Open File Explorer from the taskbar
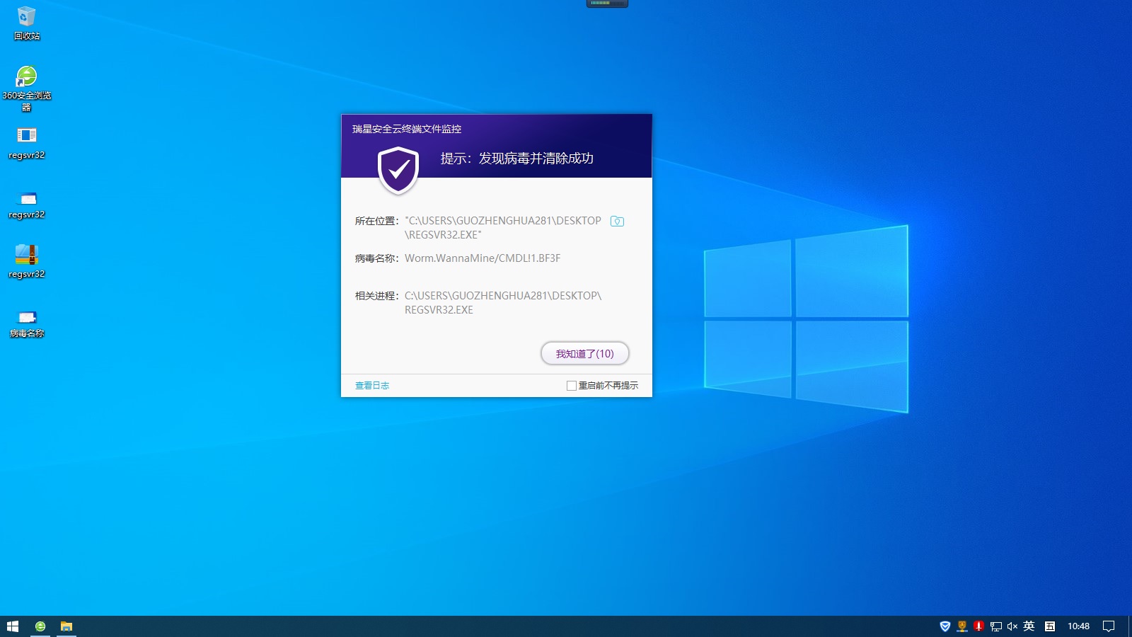The height and width of the screenshot is (637, 1132). 67,626
